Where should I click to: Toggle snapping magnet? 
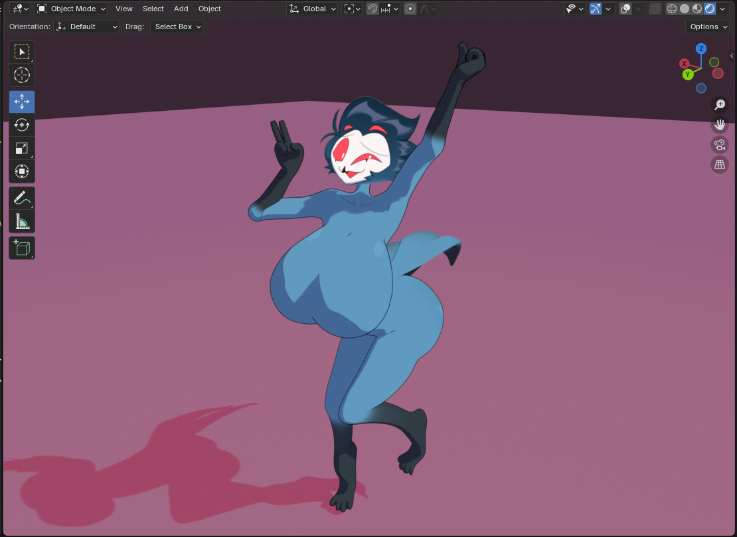pyautogui.click(x=372, y=9)
